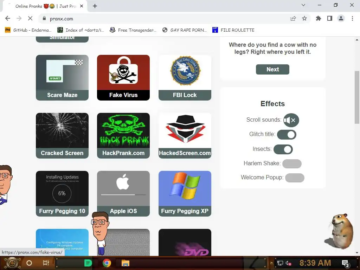360x270 pixels.
Task: Bookmark this page with the star icon
Action: (304, 18)
